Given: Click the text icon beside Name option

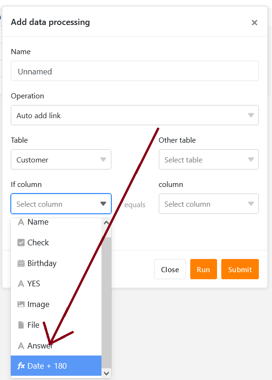Looking at the screenshot, I should click(x=21, y=222).
